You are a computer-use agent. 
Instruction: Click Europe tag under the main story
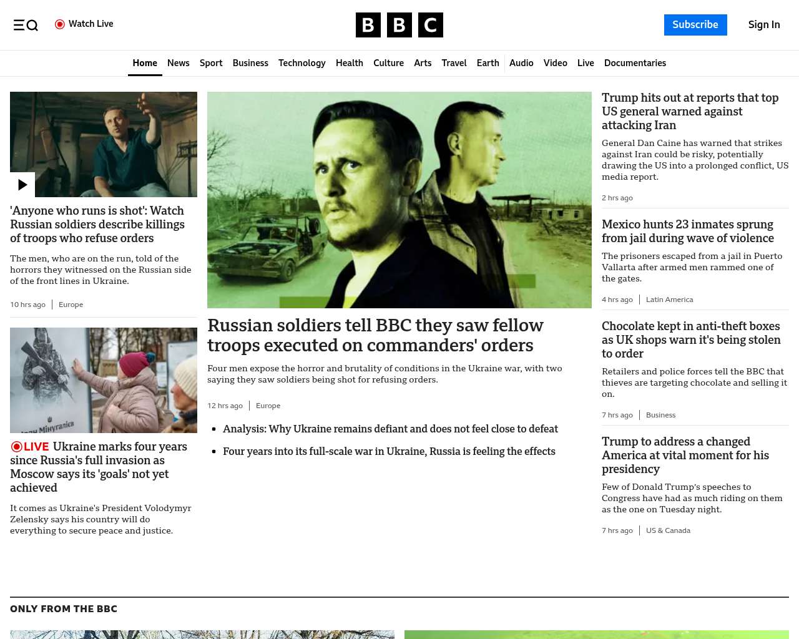click(268, 406)
